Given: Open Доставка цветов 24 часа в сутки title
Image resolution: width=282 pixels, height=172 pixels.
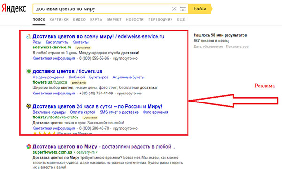Looking at the screenshot, I should click(97, 106).
